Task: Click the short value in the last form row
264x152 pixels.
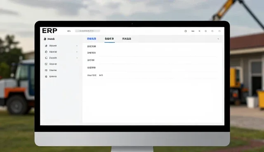Action: (x=101, y=75)
